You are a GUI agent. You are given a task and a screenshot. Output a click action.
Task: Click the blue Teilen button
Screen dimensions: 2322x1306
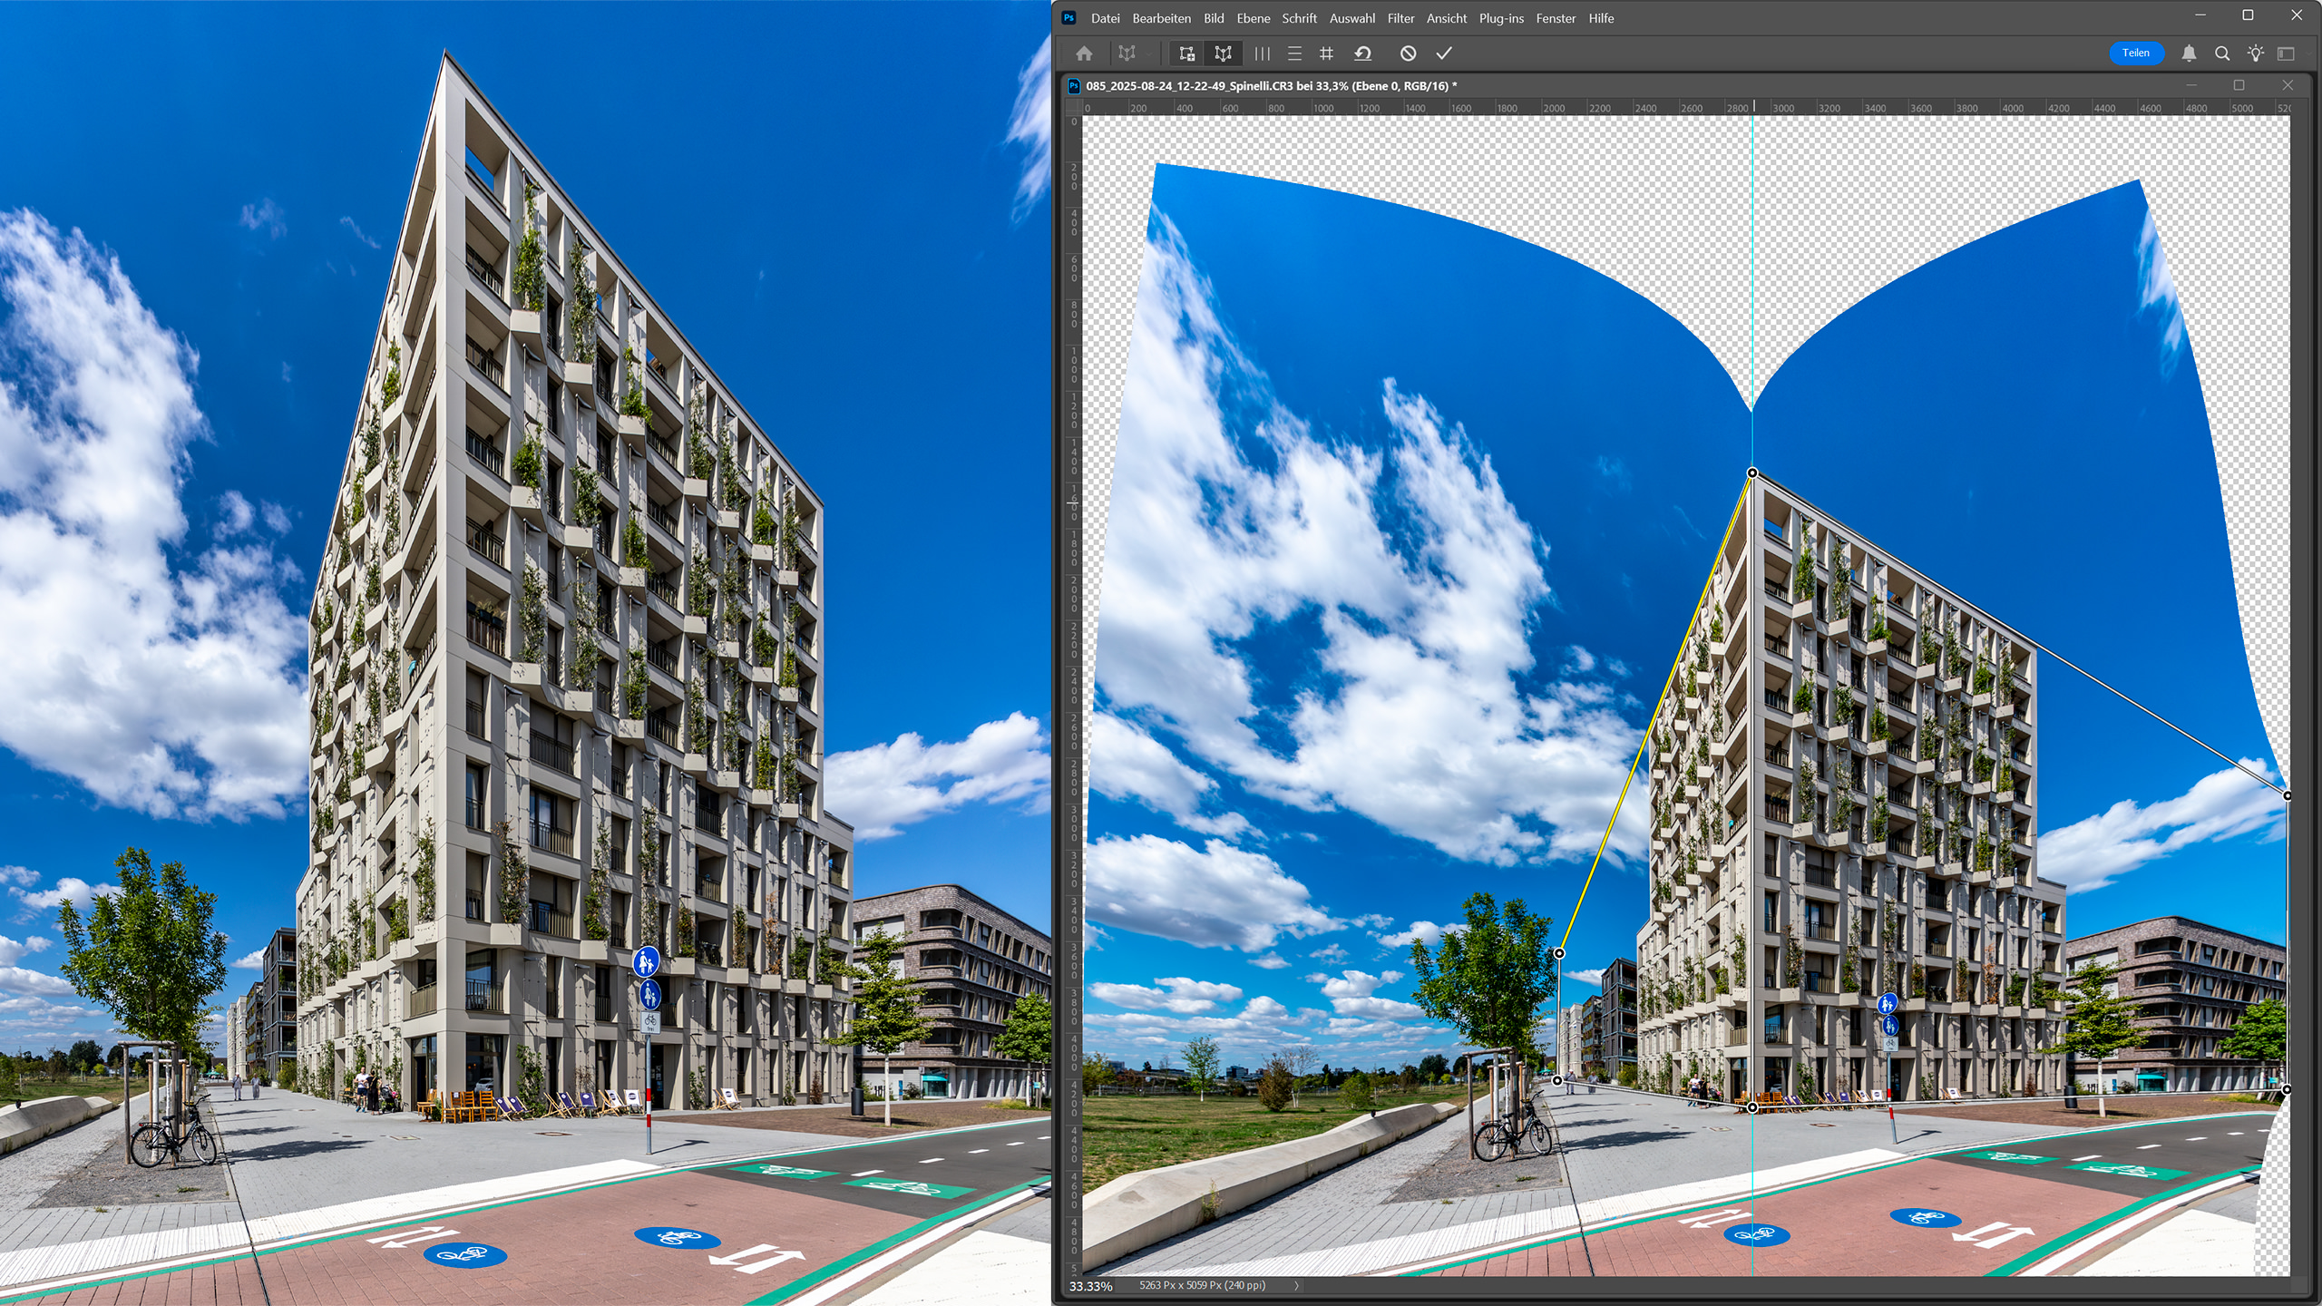[2135, 54]
